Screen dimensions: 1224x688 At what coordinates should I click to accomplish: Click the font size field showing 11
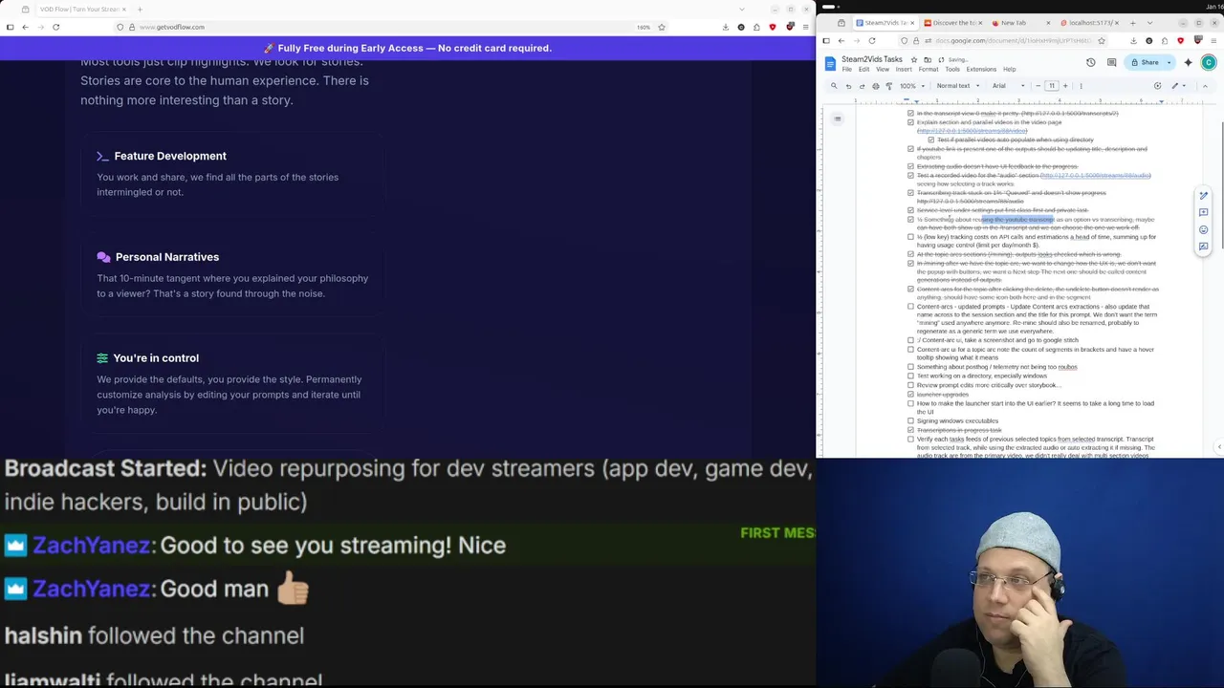click(1052, 86)
